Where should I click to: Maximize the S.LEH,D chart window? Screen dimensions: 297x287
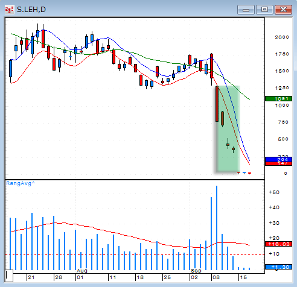point(264,10)
